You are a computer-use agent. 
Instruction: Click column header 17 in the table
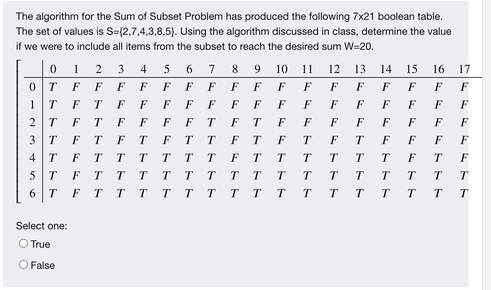464,70
